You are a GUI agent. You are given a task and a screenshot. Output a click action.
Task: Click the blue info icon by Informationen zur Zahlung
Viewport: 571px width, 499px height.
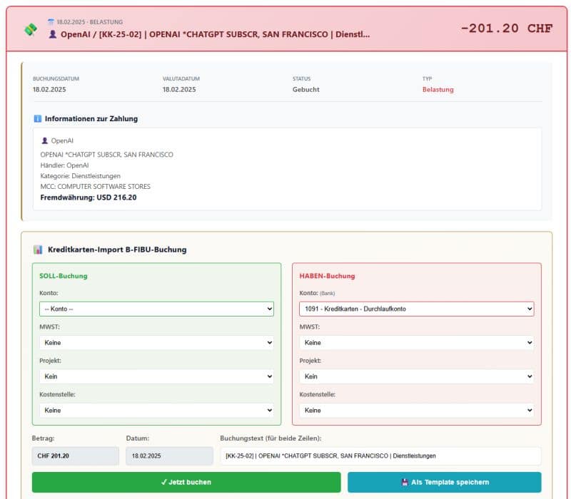pyautogui.click(x=38, y=118)
